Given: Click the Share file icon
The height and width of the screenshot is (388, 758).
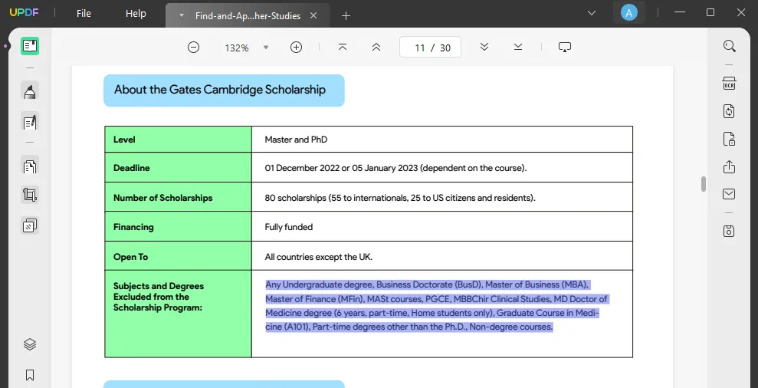Looking at the screenshot, I should (729, 167).
